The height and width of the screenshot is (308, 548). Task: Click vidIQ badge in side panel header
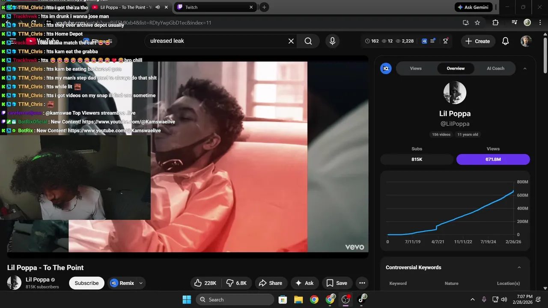point(386,68)
